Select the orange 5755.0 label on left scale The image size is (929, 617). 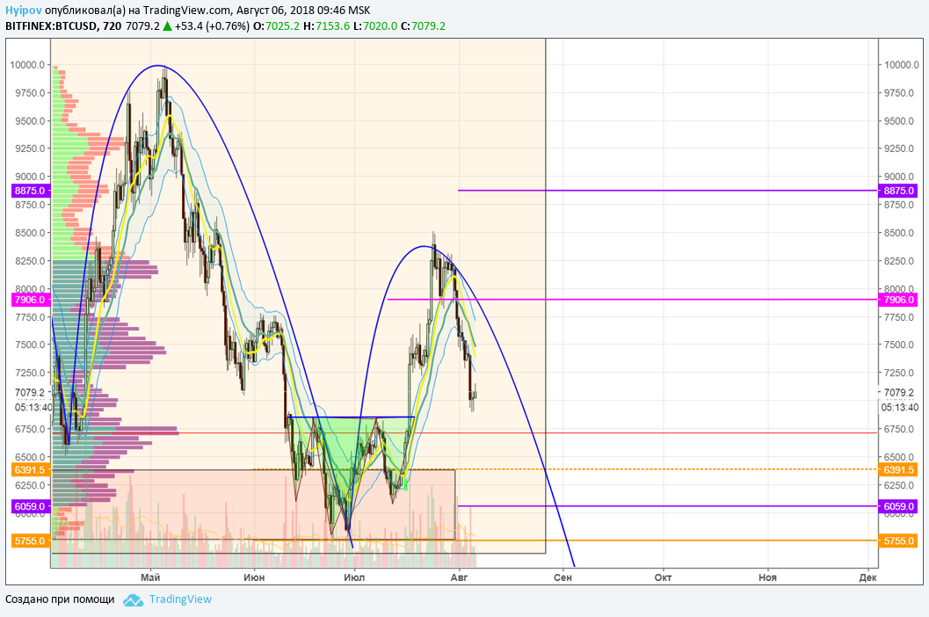tap(30, 541)
